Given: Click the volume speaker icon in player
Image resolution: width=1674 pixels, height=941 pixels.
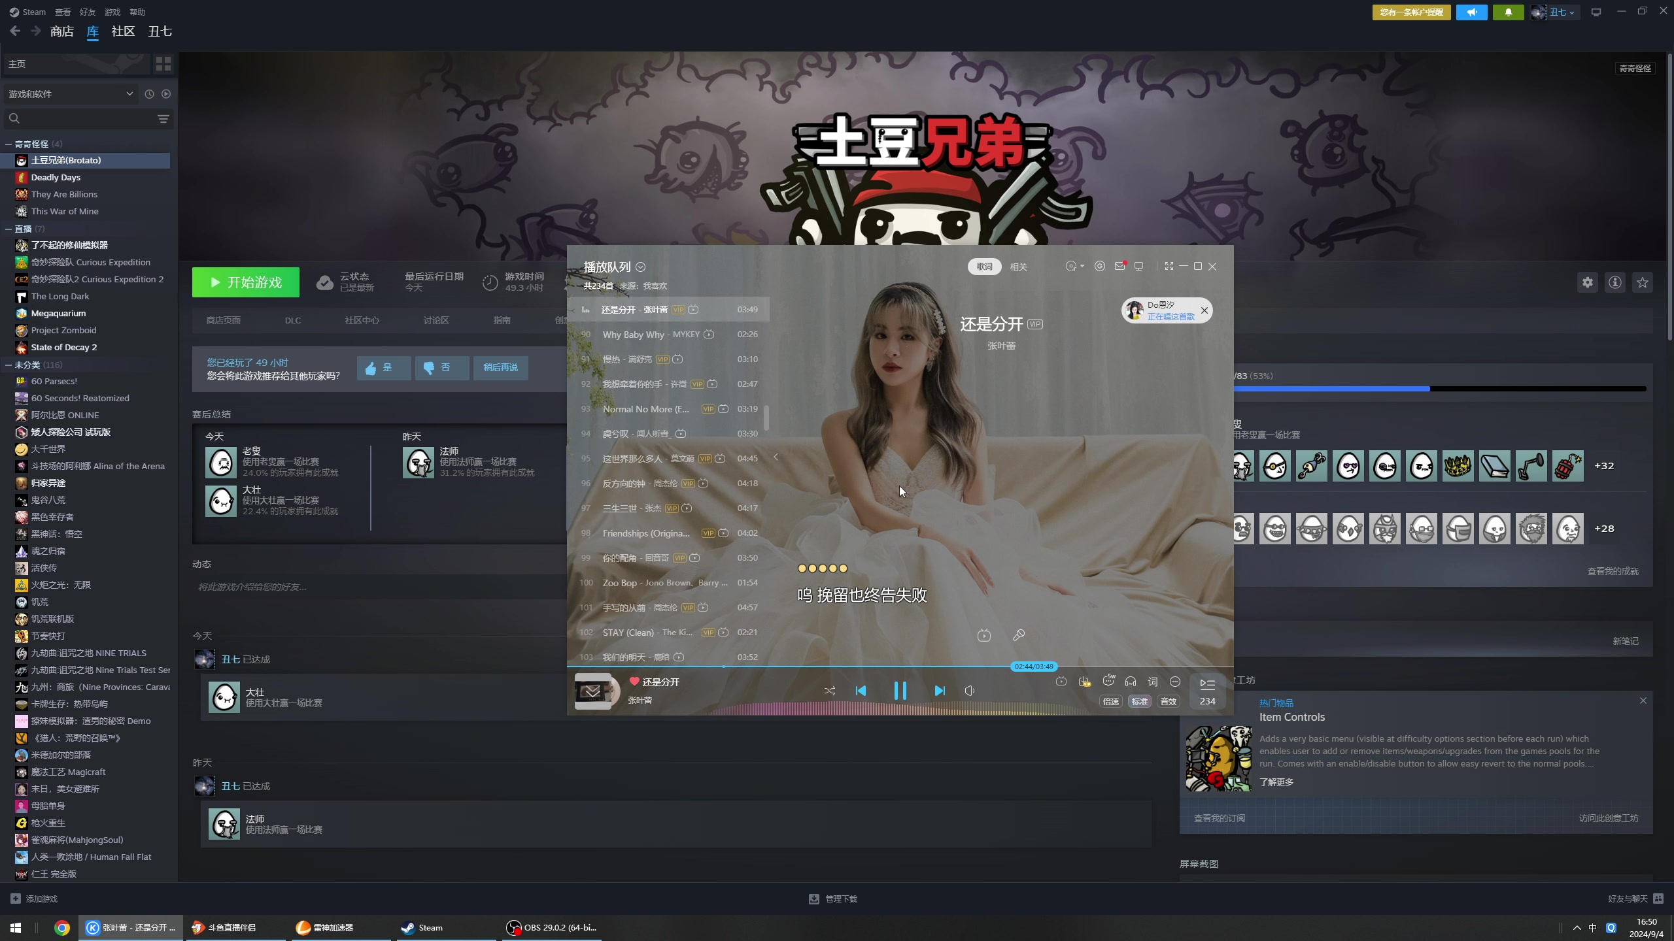Looking at the screenshot, I should (x=970, y=691).
